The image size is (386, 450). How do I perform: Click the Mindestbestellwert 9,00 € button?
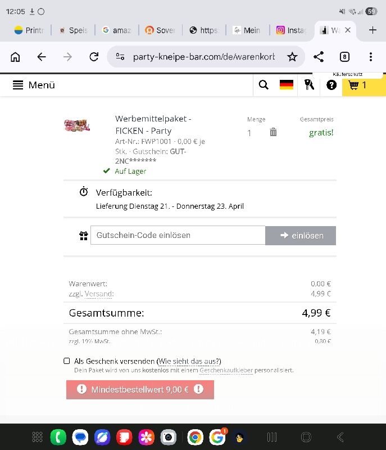[x=140, y=389]
